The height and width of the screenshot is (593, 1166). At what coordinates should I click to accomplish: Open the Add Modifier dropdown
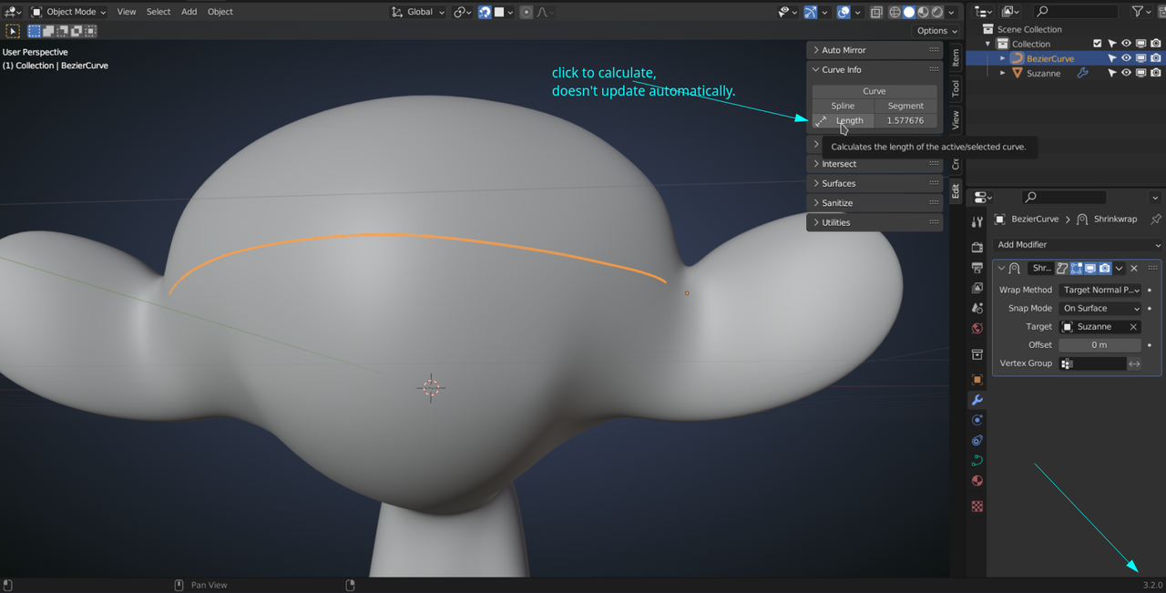point(1079,245)
